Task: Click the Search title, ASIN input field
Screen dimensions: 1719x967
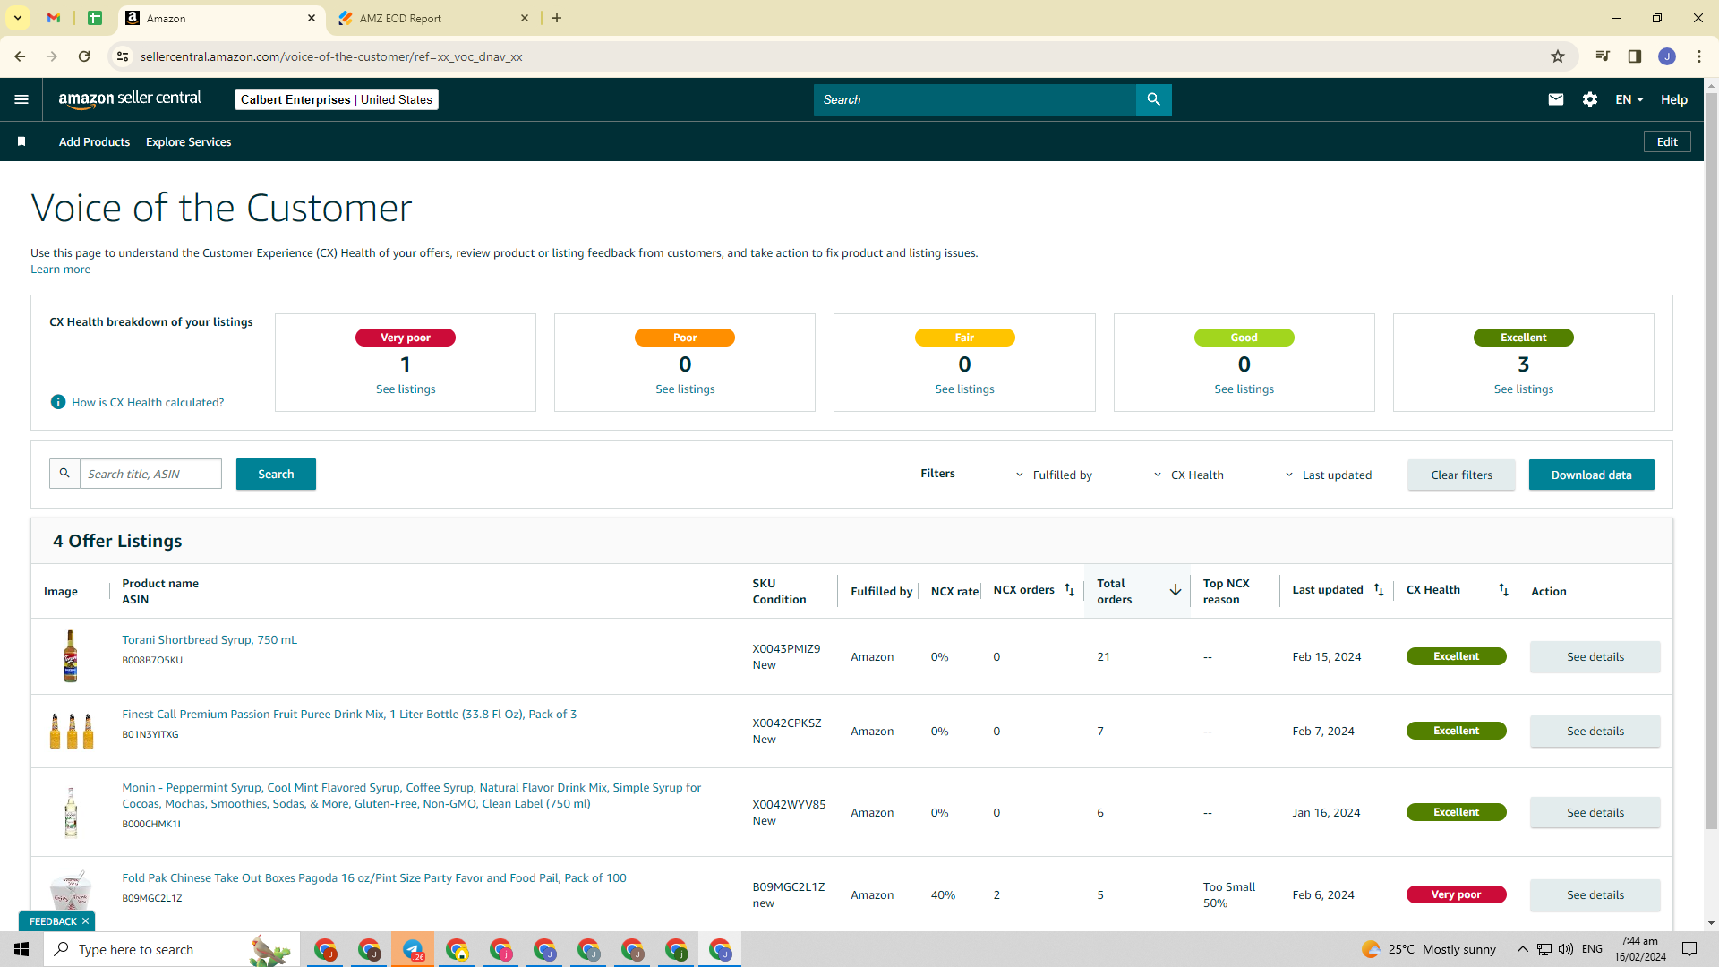Action: (x=150, y=474)
